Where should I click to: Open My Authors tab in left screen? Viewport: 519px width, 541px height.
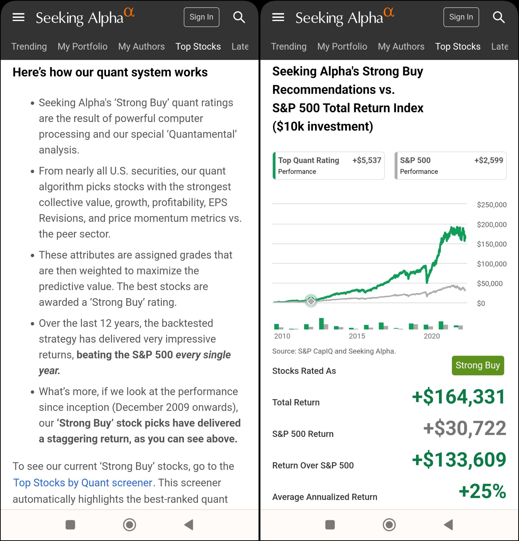click(x=141, y=46)
